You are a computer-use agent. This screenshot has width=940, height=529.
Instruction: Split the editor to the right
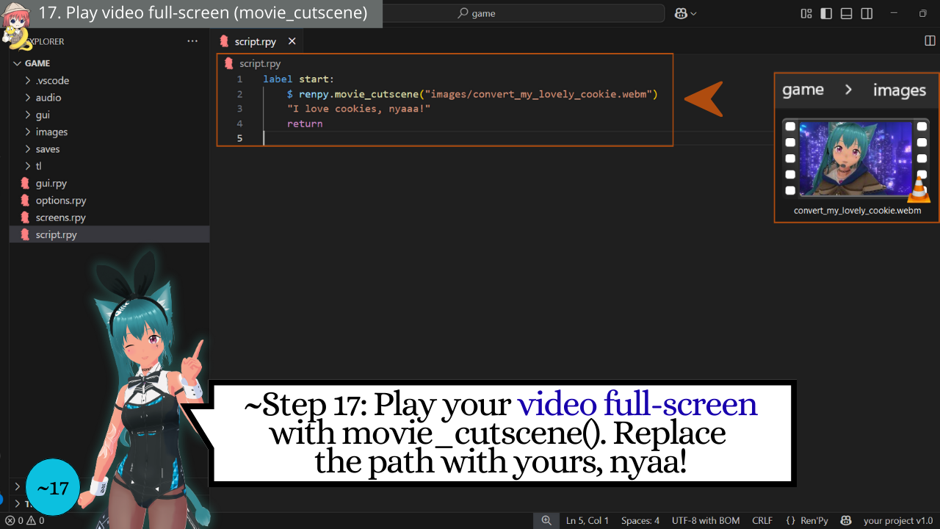pyautogui.click(x=930, y=41)
